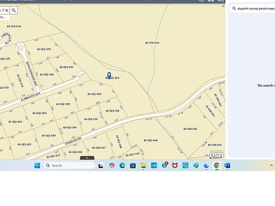This screenshot has width=275, height=206.
Task: Open McAfee from the taskbar
Action: tap(175, 165)
